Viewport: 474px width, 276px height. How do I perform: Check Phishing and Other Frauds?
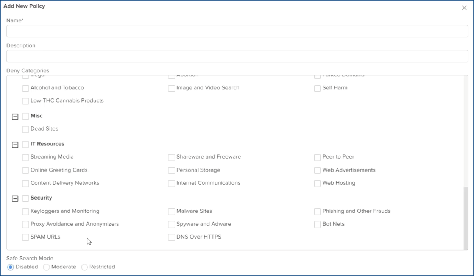[318, 211]
